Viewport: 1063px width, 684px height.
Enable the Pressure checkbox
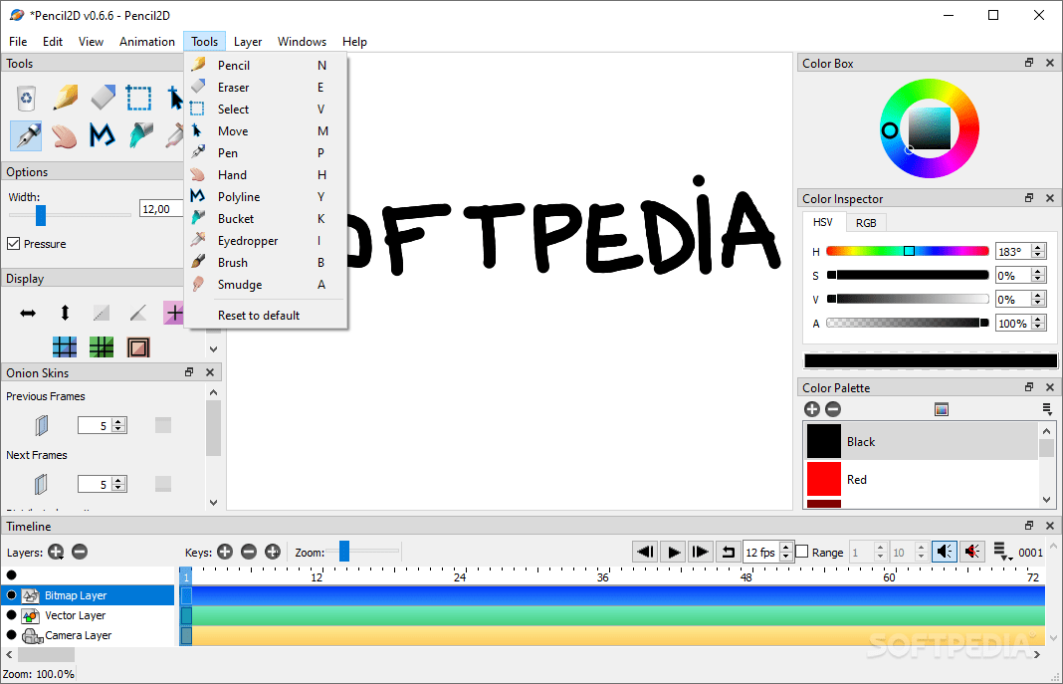tap(14, 243)
